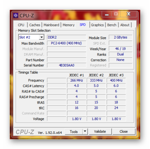The image size is (150, 149).
Task: Click the JEDEC #3 frequency 400 MHz cell
Action: [x=116, y=80]
